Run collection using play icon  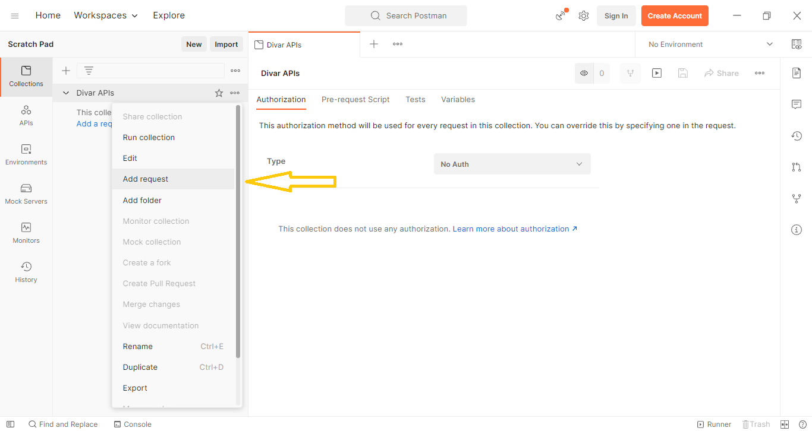point(657,73)
